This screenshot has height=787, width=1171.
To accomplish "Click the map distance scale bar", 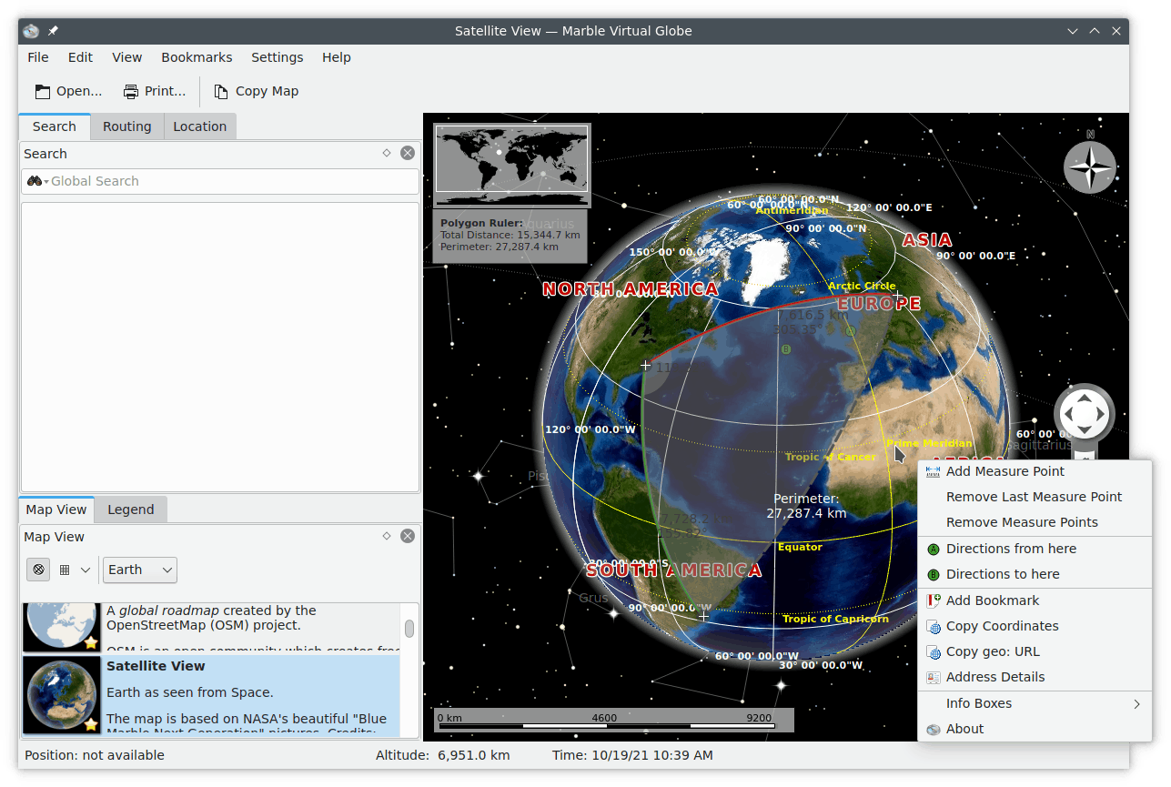I will pyautogui.click(x=614, y=720).
